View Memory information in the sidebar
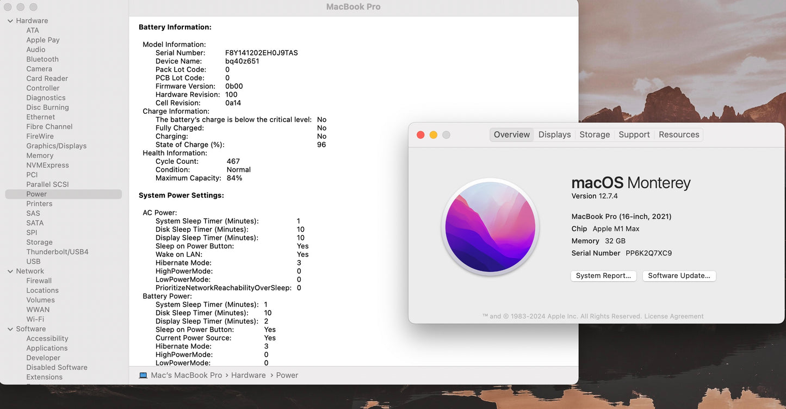This screenshot has height=409, width=786. (39, 155)
